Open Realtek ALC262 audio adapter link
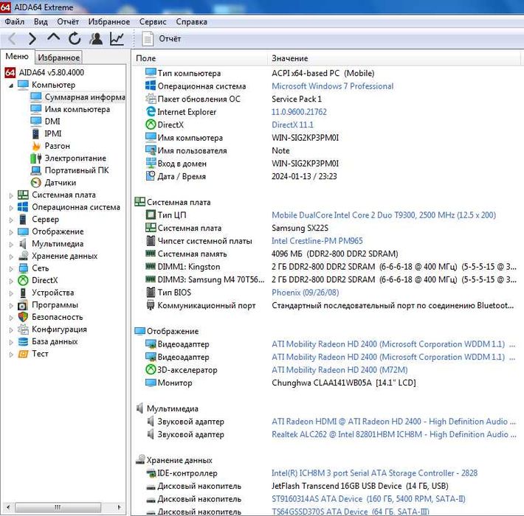 (393, 434)
